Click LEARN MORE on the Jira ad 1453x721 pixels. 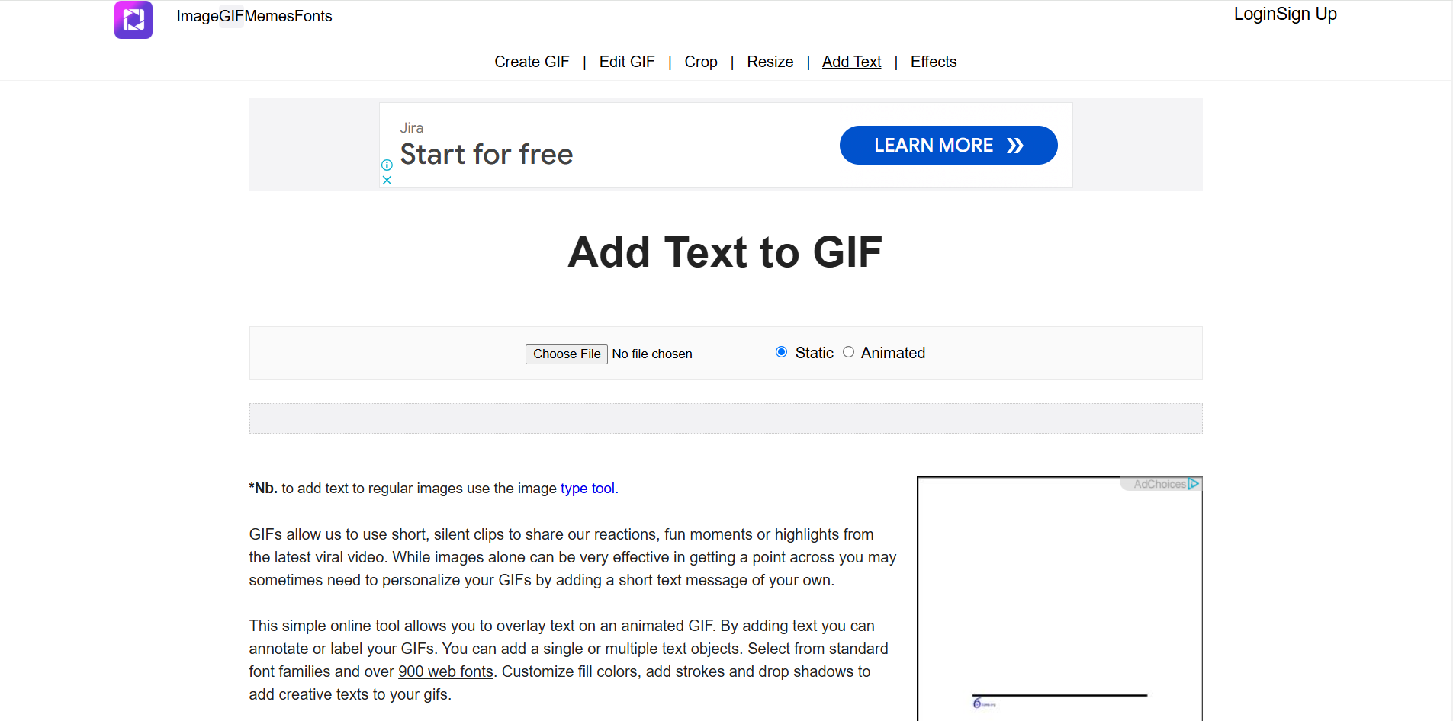948,145
